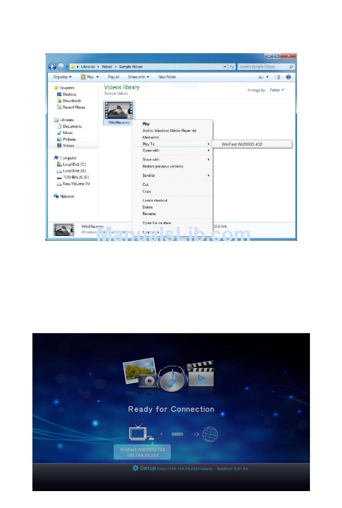Open the Arrange by Folder dropdown
This screenshot has height=508, width=342.
(x=277, y=90)
